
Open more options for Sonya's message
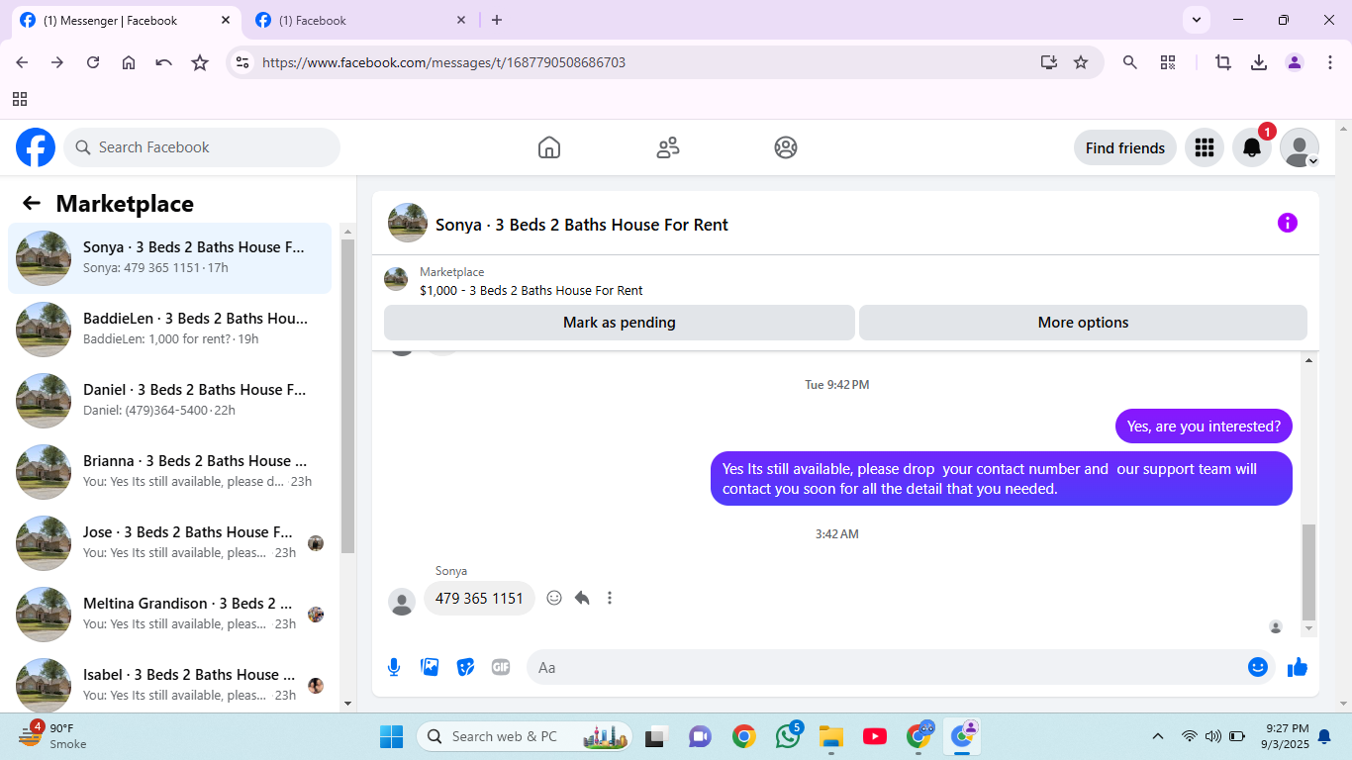click(610, 598)
